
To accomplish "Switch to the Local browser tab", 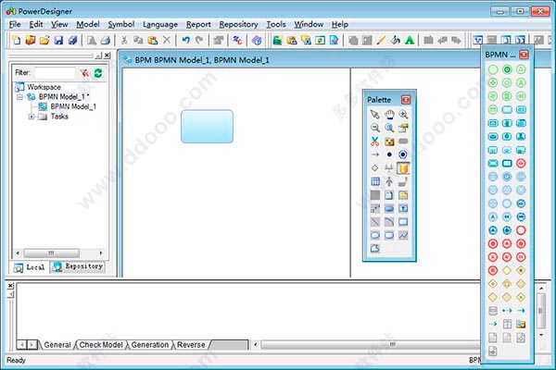I will (x=29, y=267).
